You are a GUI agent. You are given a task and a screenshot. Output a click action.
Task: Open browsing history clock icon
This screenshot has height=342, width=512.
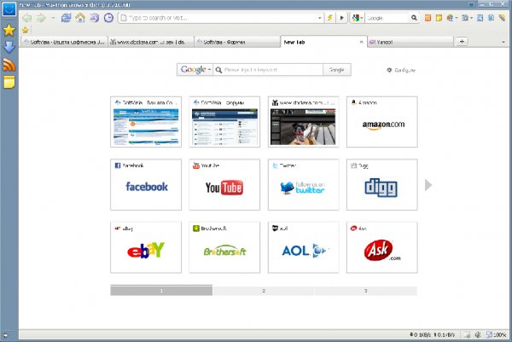pyautogui.click(x=108, y=18)
